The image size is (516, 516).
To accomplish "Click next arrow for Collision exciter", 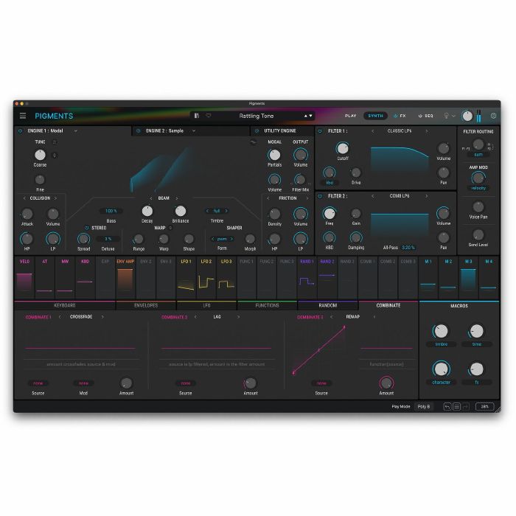I will 55,198.
